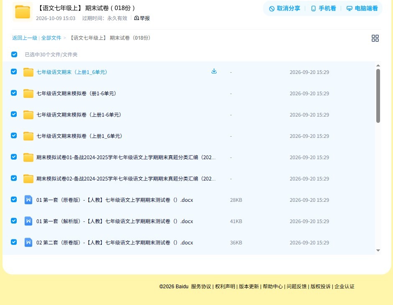Click folder icon of 七年级语文期末（上册1_6单元）
The width and height of the screenshot is (393, 305).
(28, 72)
